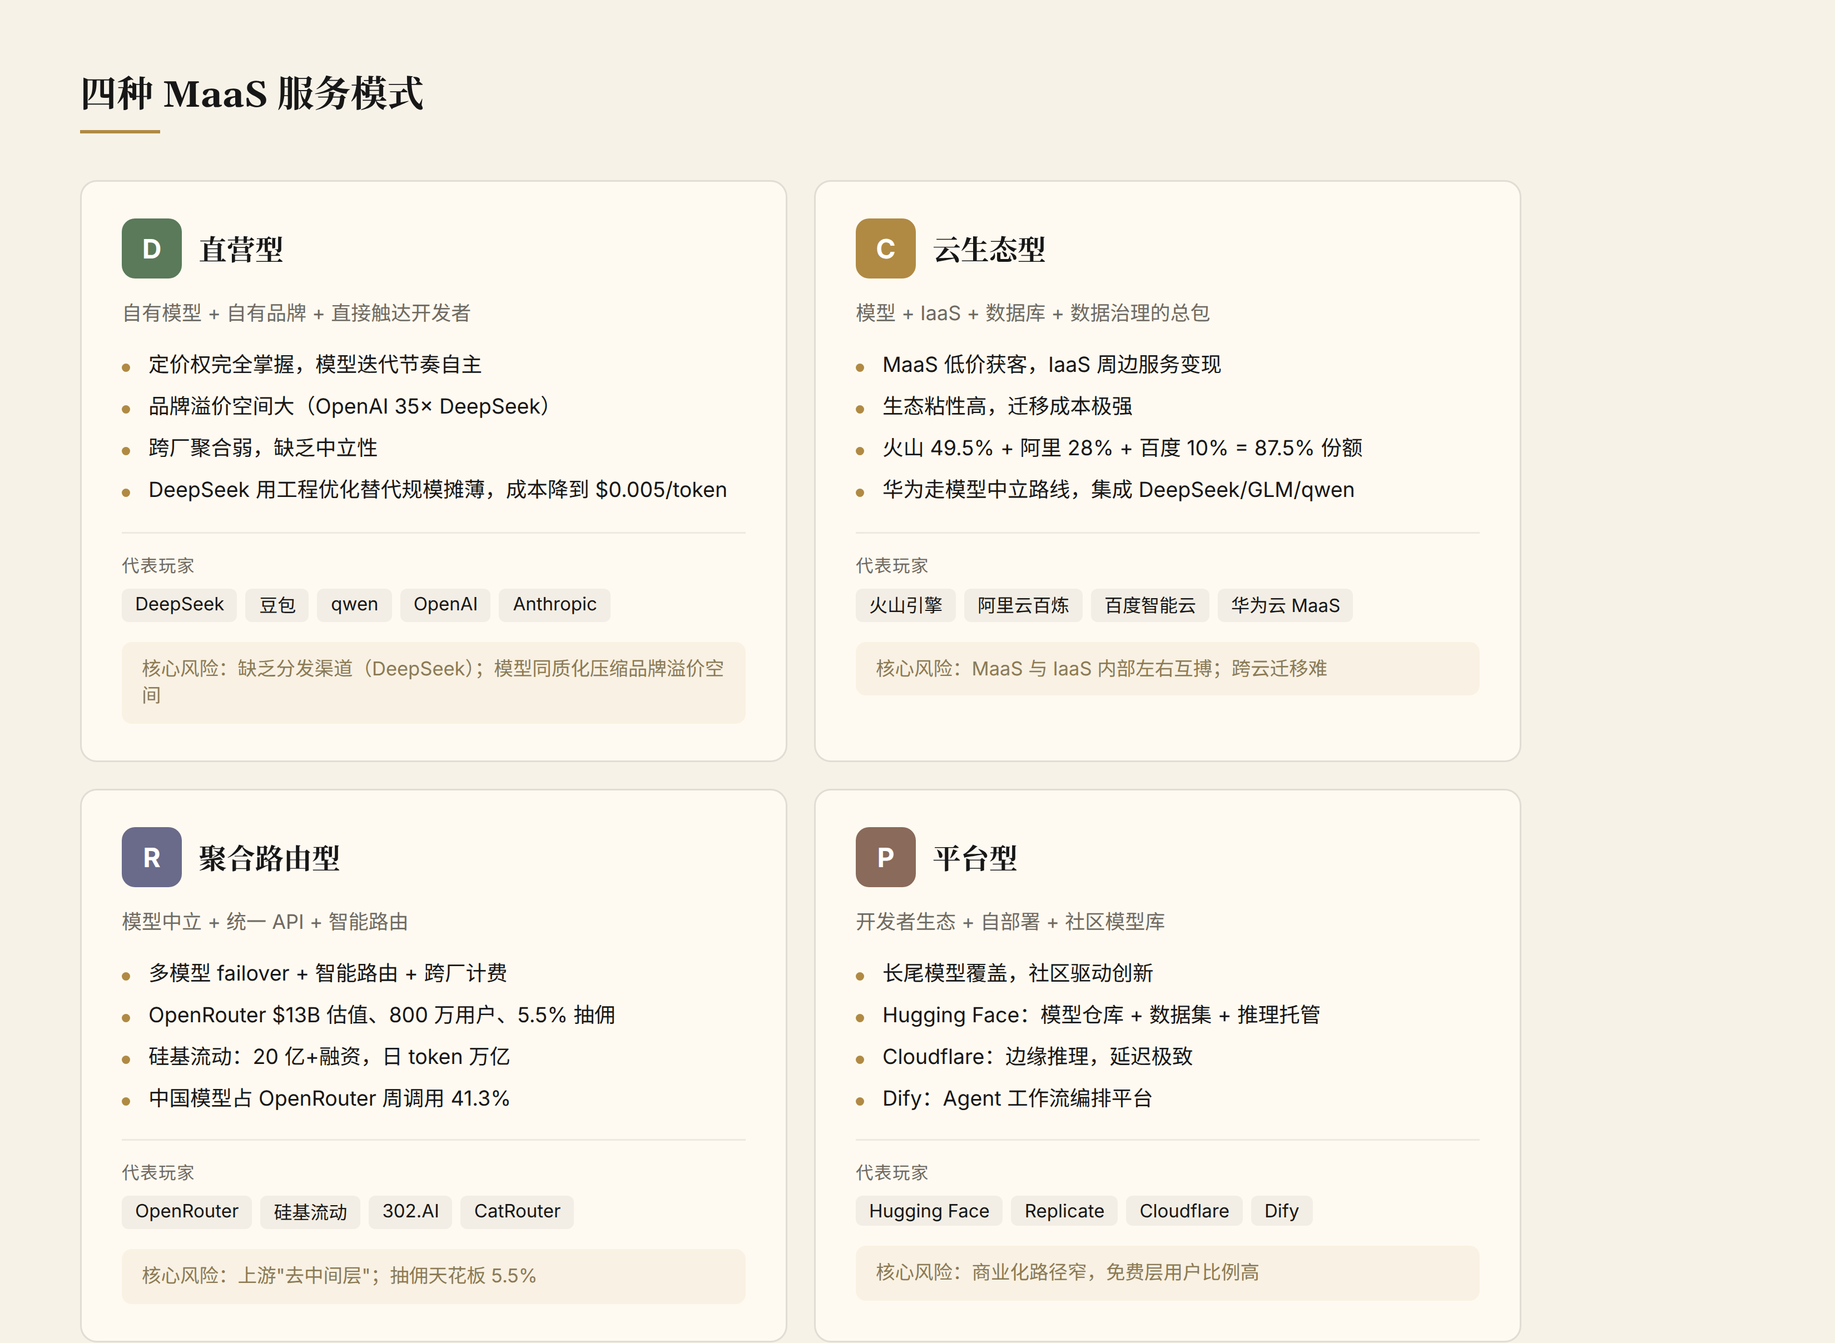Click risk note 缺乏分发渠道（DeepSeek）

click(x=433, y=682)
